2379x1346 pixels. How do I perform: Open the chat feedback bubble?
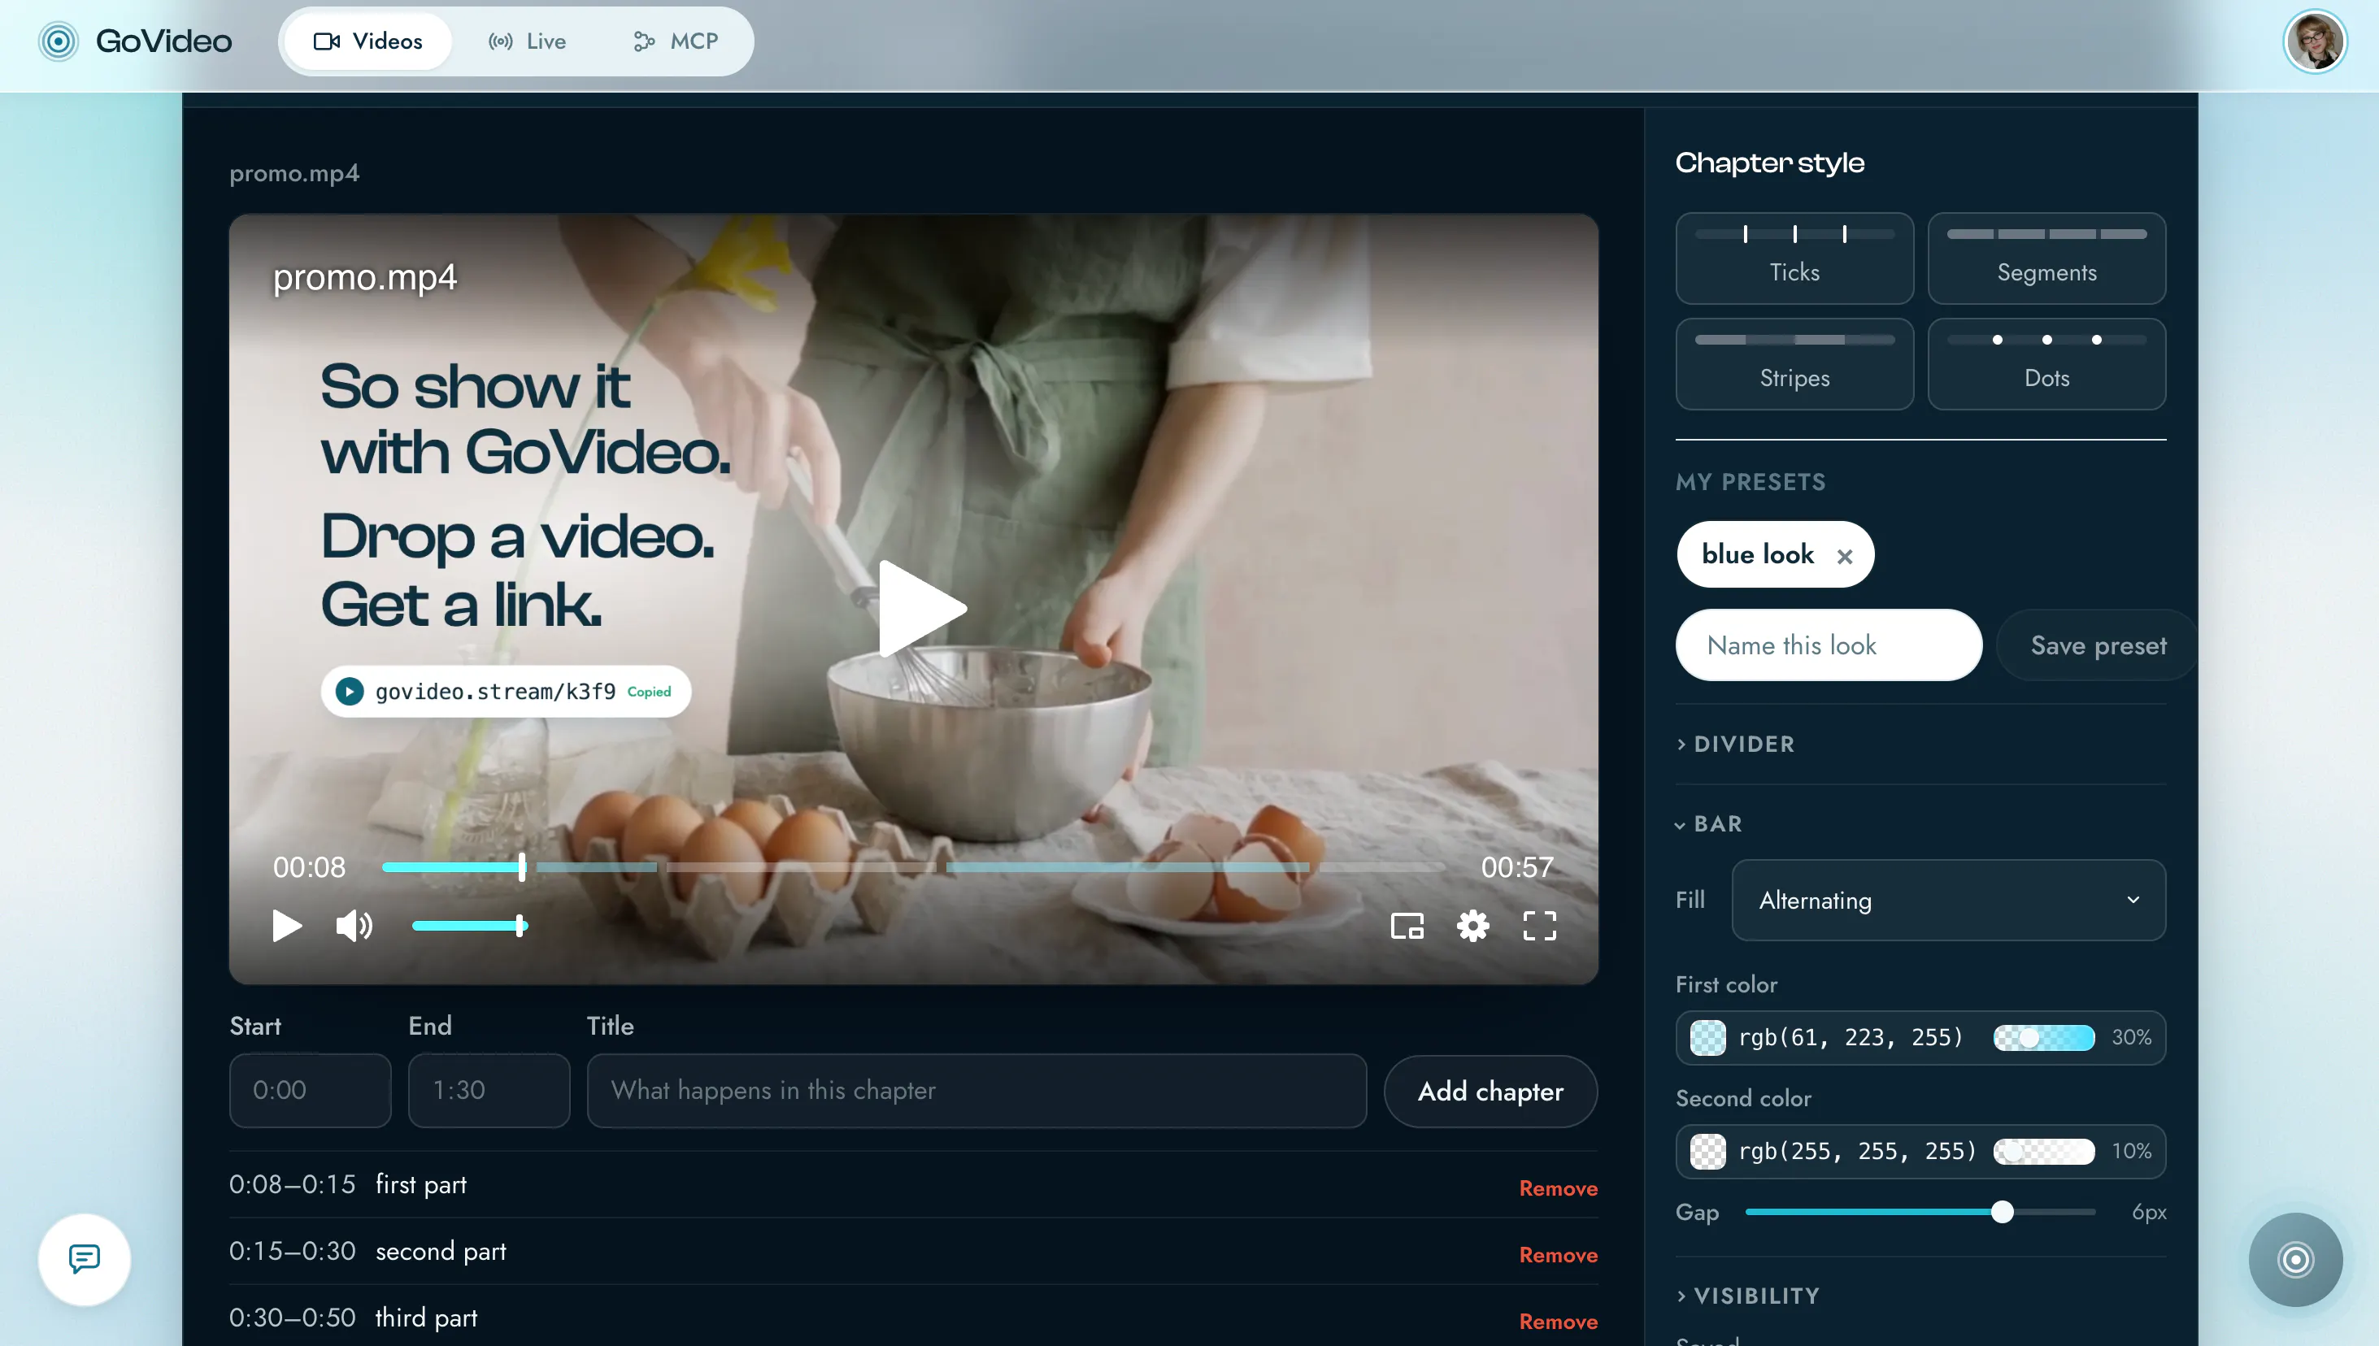84,1258
